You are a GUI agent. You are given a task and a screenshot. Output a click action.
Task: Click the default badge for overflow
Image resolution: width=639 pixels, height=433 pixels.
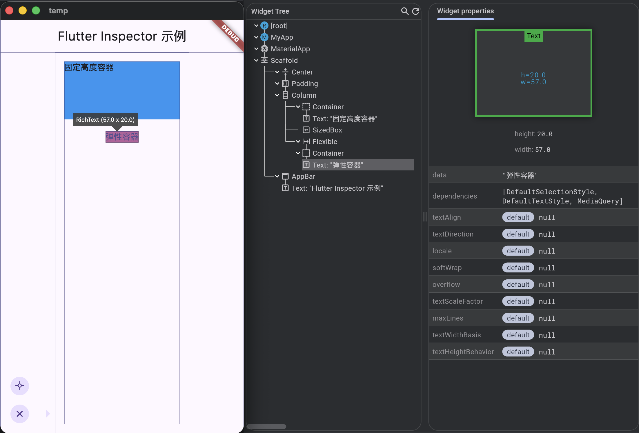[x=518, y=285]
